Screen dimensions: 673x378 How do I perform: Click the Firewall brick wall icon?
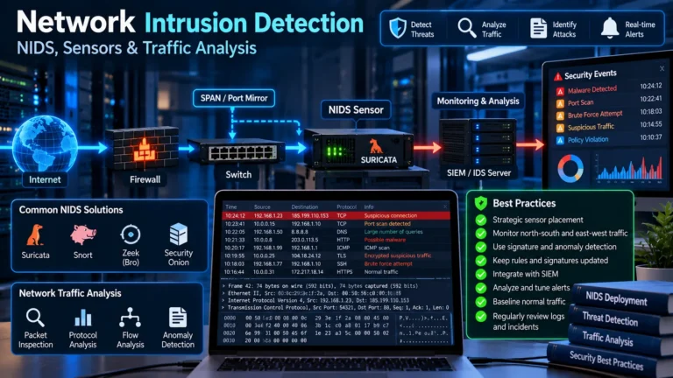[143, 149]
